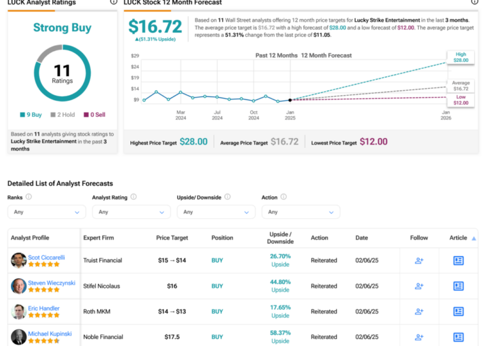Click info icon next to Ranks
The image size is (484, 346).
[x=28, y=197]
